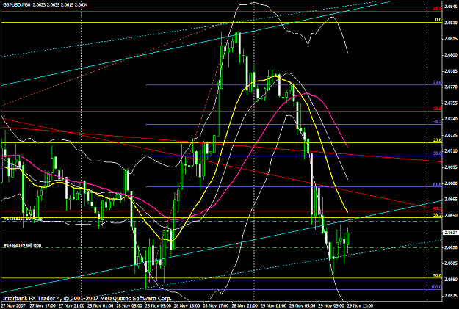This screenshot has width=459, height=309.
Task: Select the purple 50.0 Fibonacci level label
Action: (438, 153)
